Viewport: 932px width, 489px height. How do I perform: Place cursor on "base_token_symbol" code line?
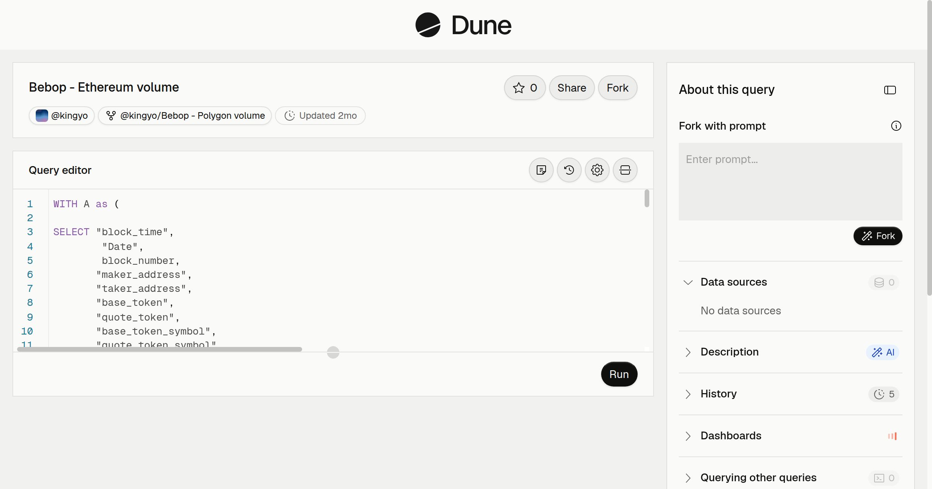coord(156,331)
